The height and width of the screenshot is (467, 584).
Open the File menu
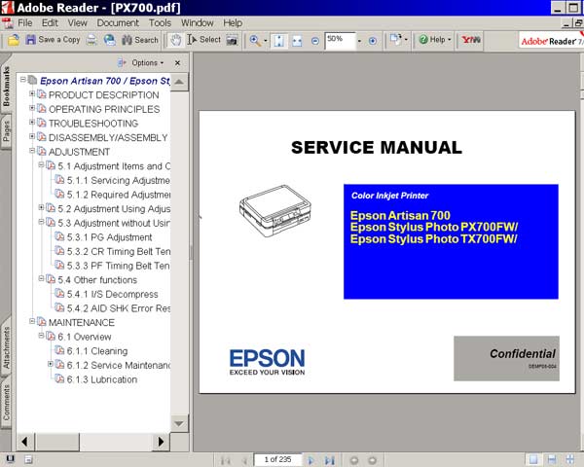pyautogui.click(x=24, y=23)
